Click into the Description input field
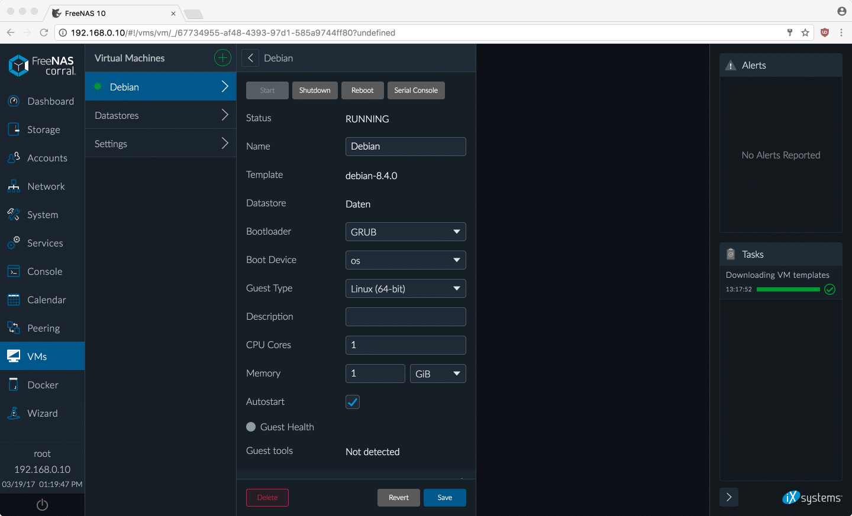The height and width of the screenshot is (516, 852). (x=405, y=317)
